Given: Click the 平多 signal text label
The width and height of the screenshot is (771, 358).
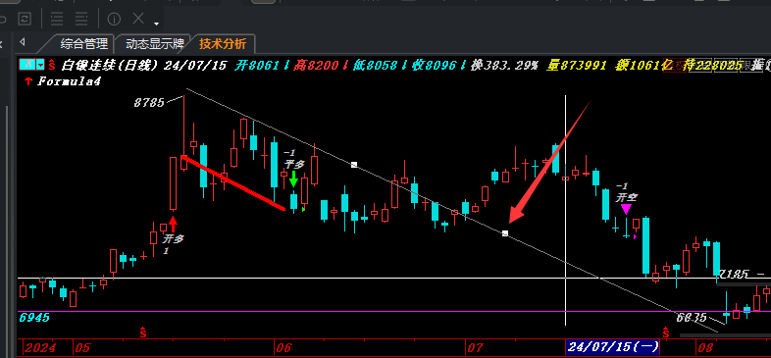Looking at the screenshot, I should [x=294, y=164].
